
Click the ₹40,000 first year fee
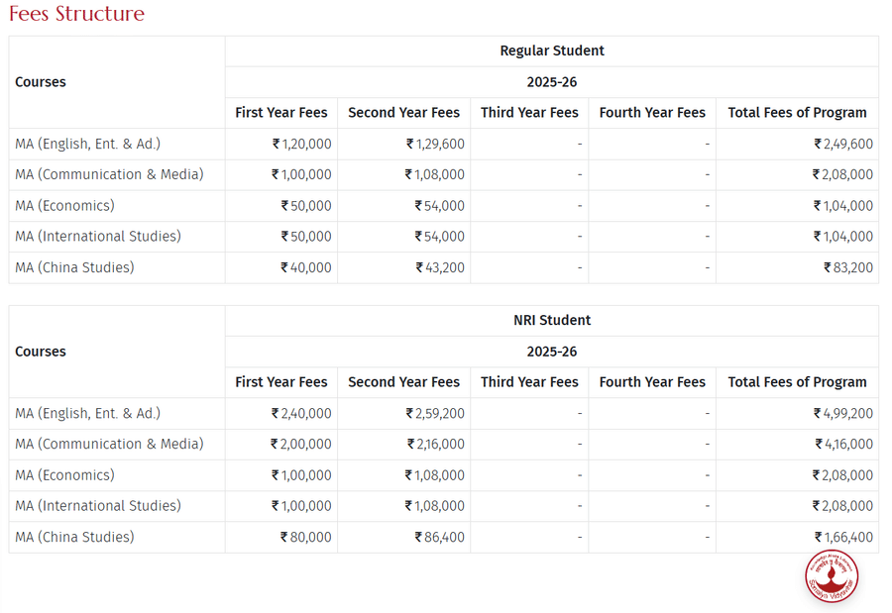(x=306, y=267)
